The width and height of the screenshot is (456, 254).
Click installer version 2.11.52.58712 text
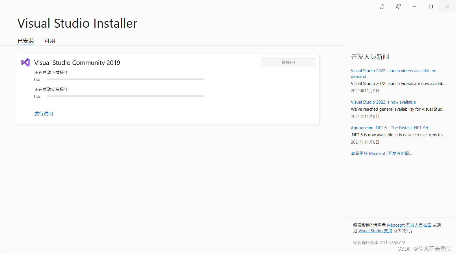379,243
